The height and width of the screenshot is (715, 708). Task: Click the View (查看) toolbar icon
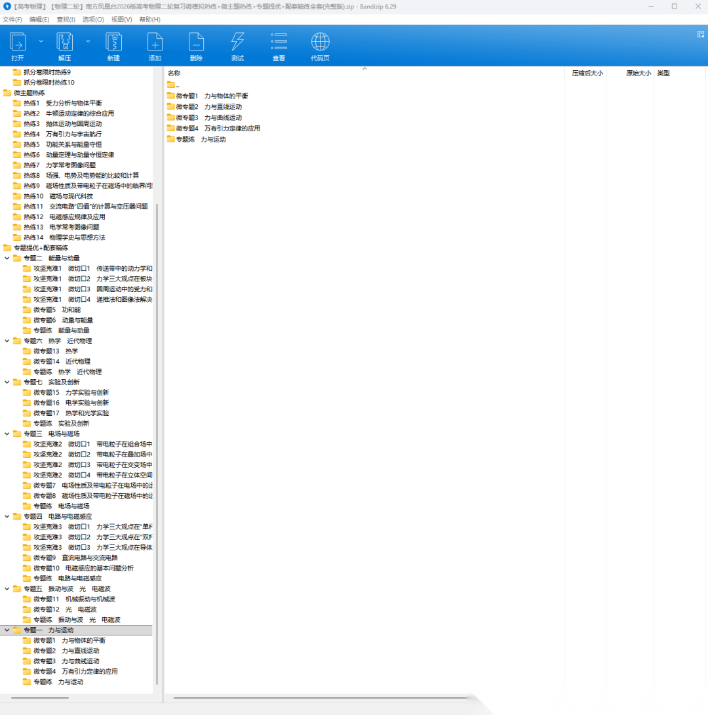pyautogui.click(x=279, y=43)
